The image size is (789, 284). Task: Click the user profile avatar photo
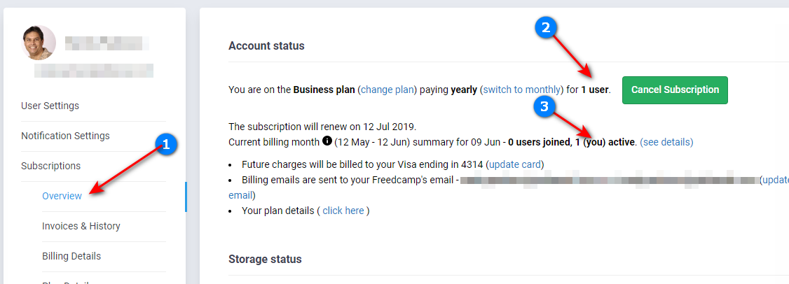tap(39, 43)
